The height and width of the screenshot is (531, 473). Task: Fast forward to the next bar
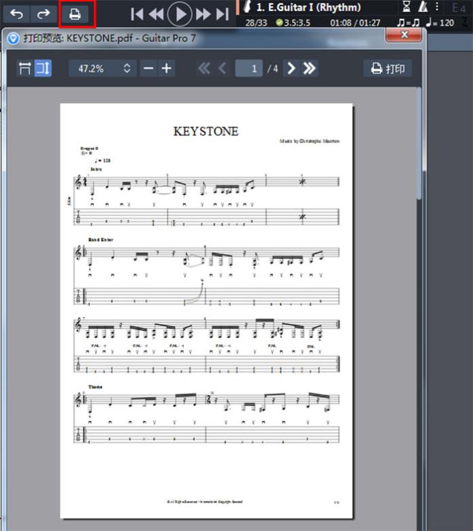tap(203, 14)
